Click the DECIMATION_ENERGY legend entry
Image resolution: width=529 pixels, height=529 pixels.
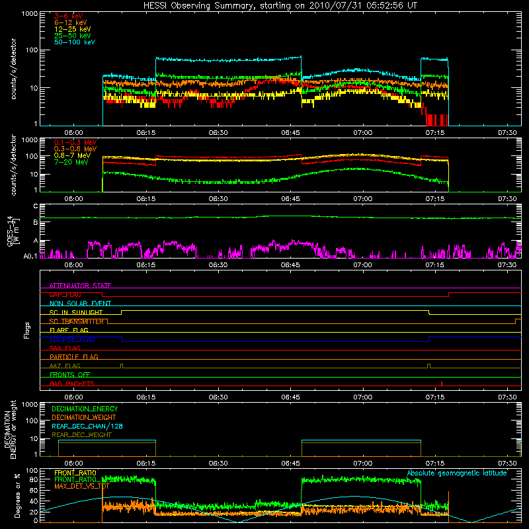tap(85, 409)
